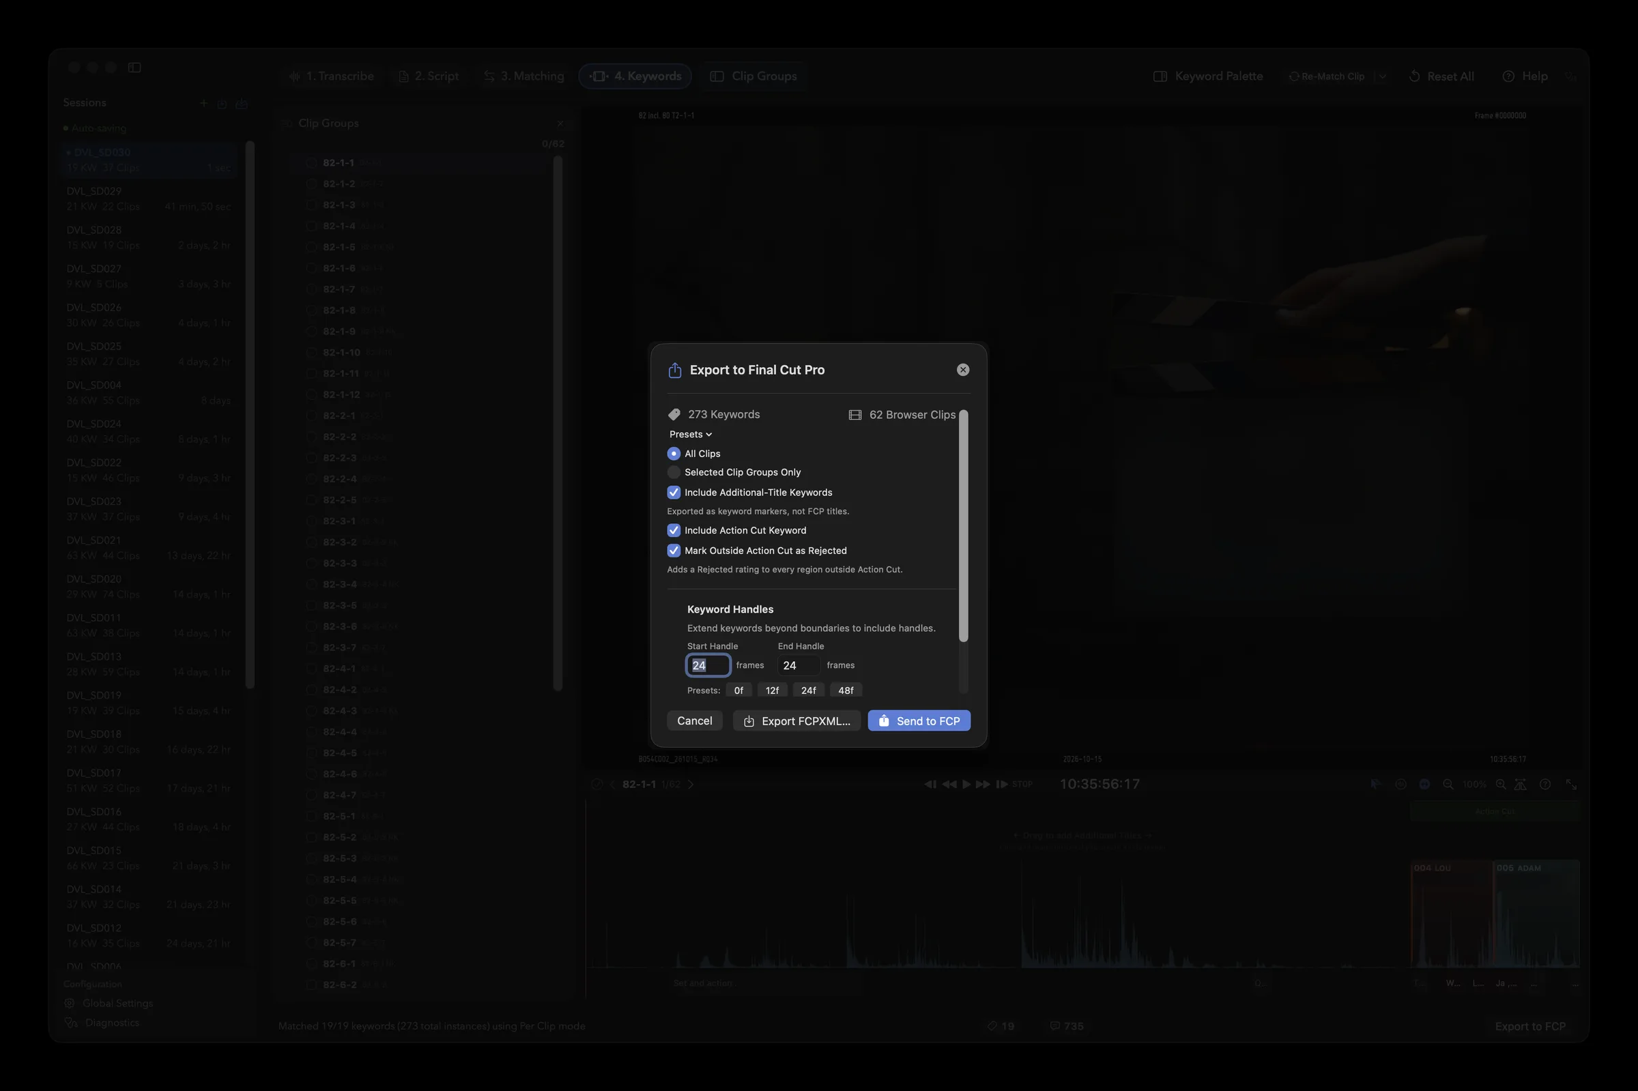Image resolution: width=1638 pixels, height=1091 pixels.
Task: Select the 004 LOU timeline marker
Action: coord(1451,914)
